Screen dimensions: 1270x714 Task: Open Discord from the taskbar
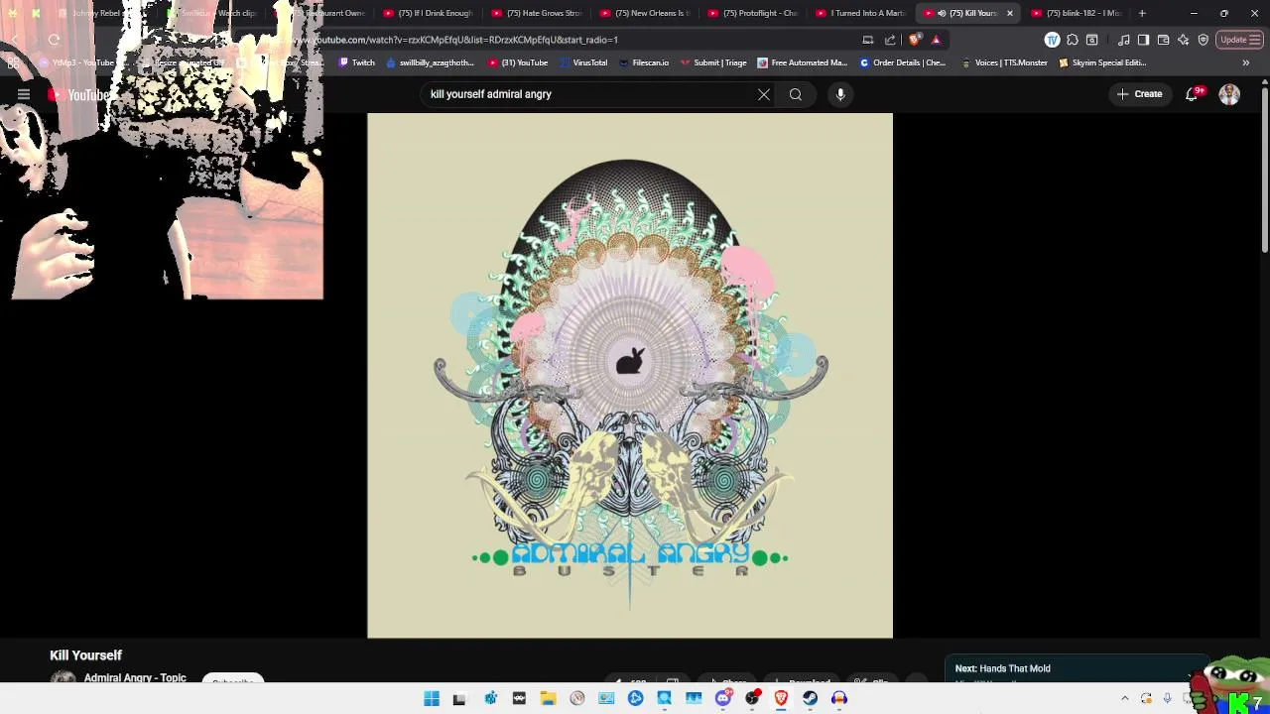click(x=723, y=698)
